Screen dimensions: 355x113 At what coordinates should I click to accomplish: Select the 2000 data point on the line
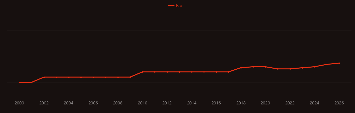click(20, 82)
